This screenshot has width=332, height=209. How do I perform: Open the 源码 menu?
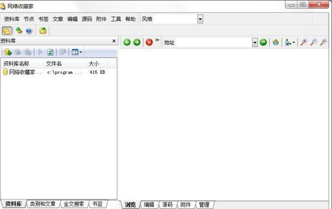[87, 19]
